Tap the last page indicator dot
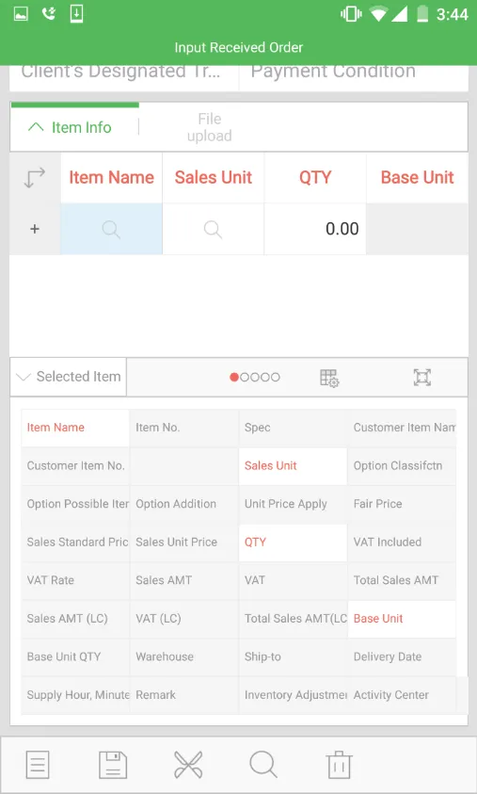Screen dimensions: 477x794 click(275, 378)
